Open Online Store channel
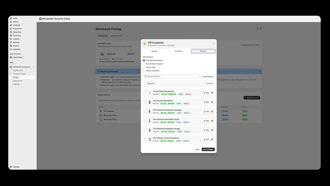Viewport: 330px width, 186px height. click(x=18, y=57)
